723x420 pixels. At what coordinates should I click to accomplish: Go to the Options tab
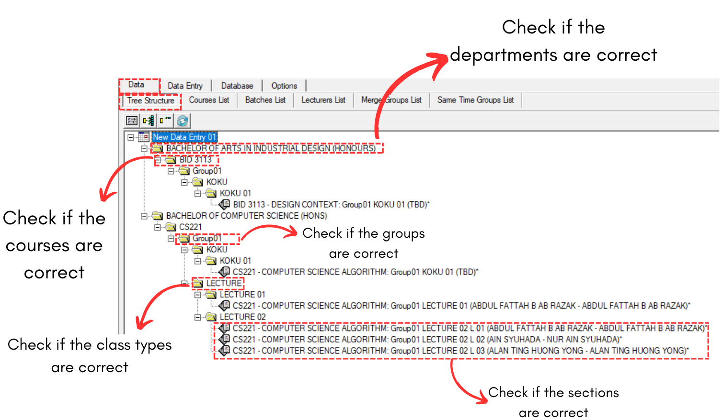[x=284, y=86]
